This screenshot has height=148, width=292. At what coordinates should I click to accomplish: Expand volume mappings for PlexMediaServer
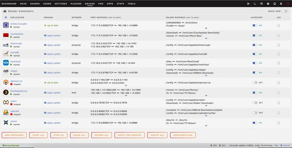click(x=206, y=96)
